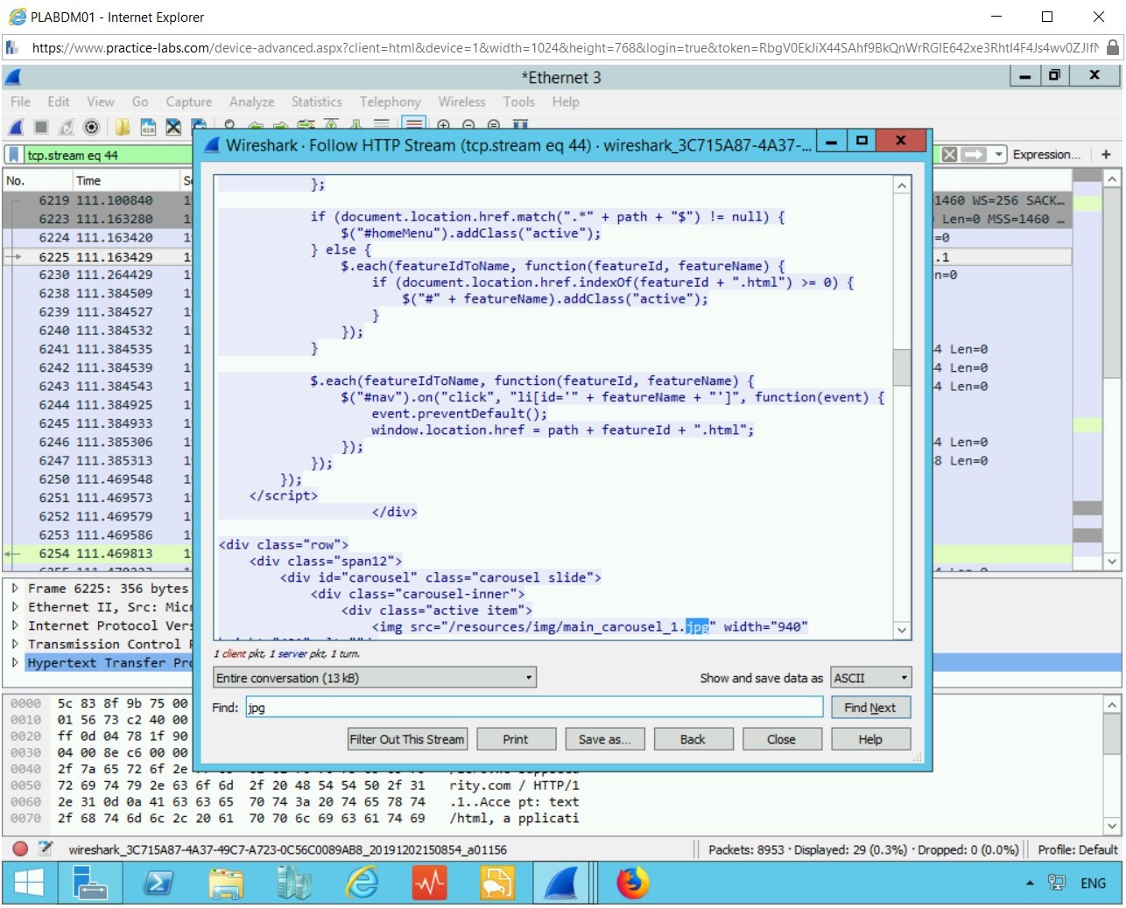Print the stream content
Image resolution: width=1126 pixels, height=908 pixels.
click(516, 739)
